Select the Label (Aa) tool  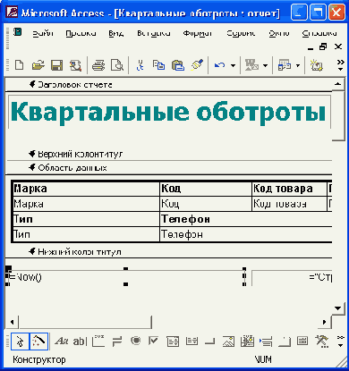[x=62, y=341]
